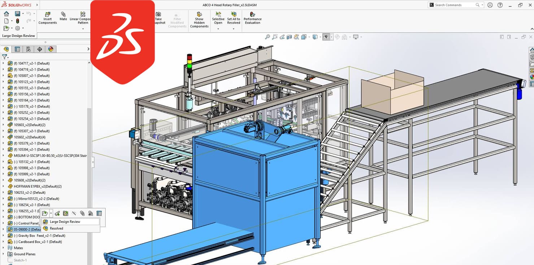Click the task pane Home icon on right edge
The width and height of the screenshot is (534, 265).
coord(531,50)
